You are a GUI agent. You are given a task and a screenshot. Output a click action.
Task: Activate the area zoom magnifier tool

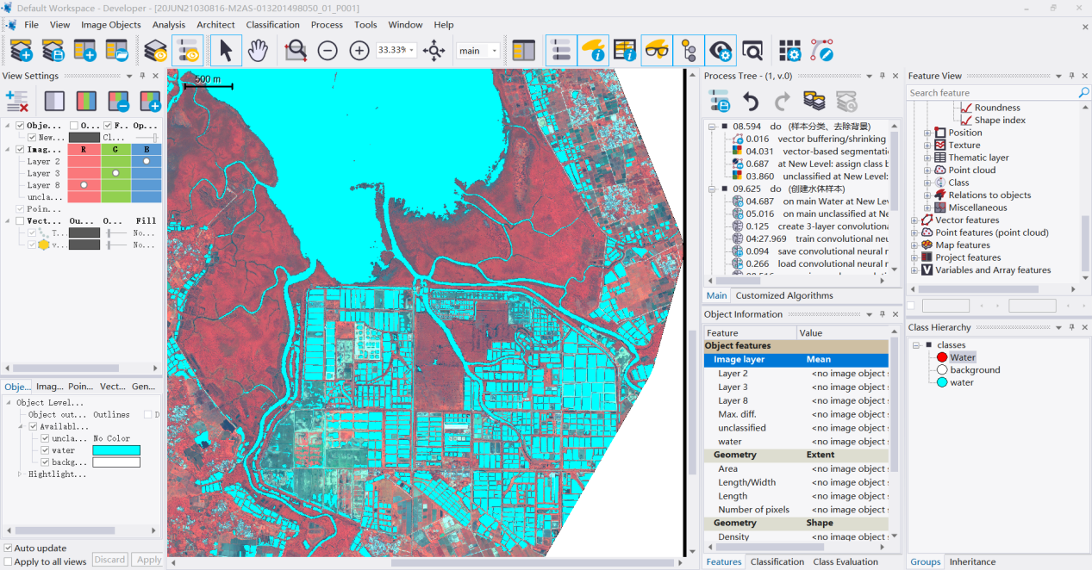[296, 51]
